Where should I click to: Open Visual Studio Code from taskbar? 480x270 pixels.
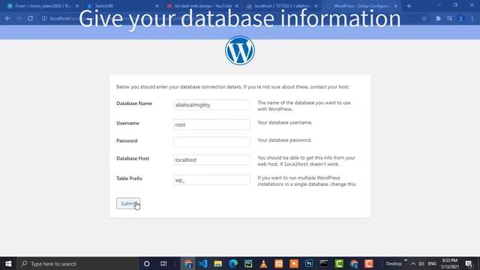203,263
